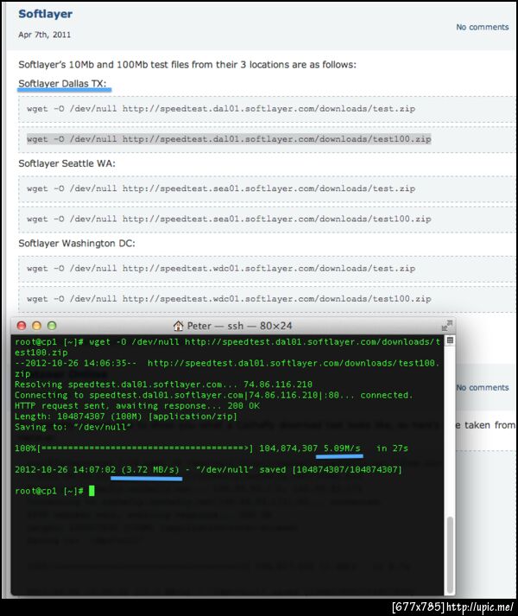Click the 'Saving to: /dev/null' terminal line
This screenshot has height=616, width=518.
[x=73, y=427]
